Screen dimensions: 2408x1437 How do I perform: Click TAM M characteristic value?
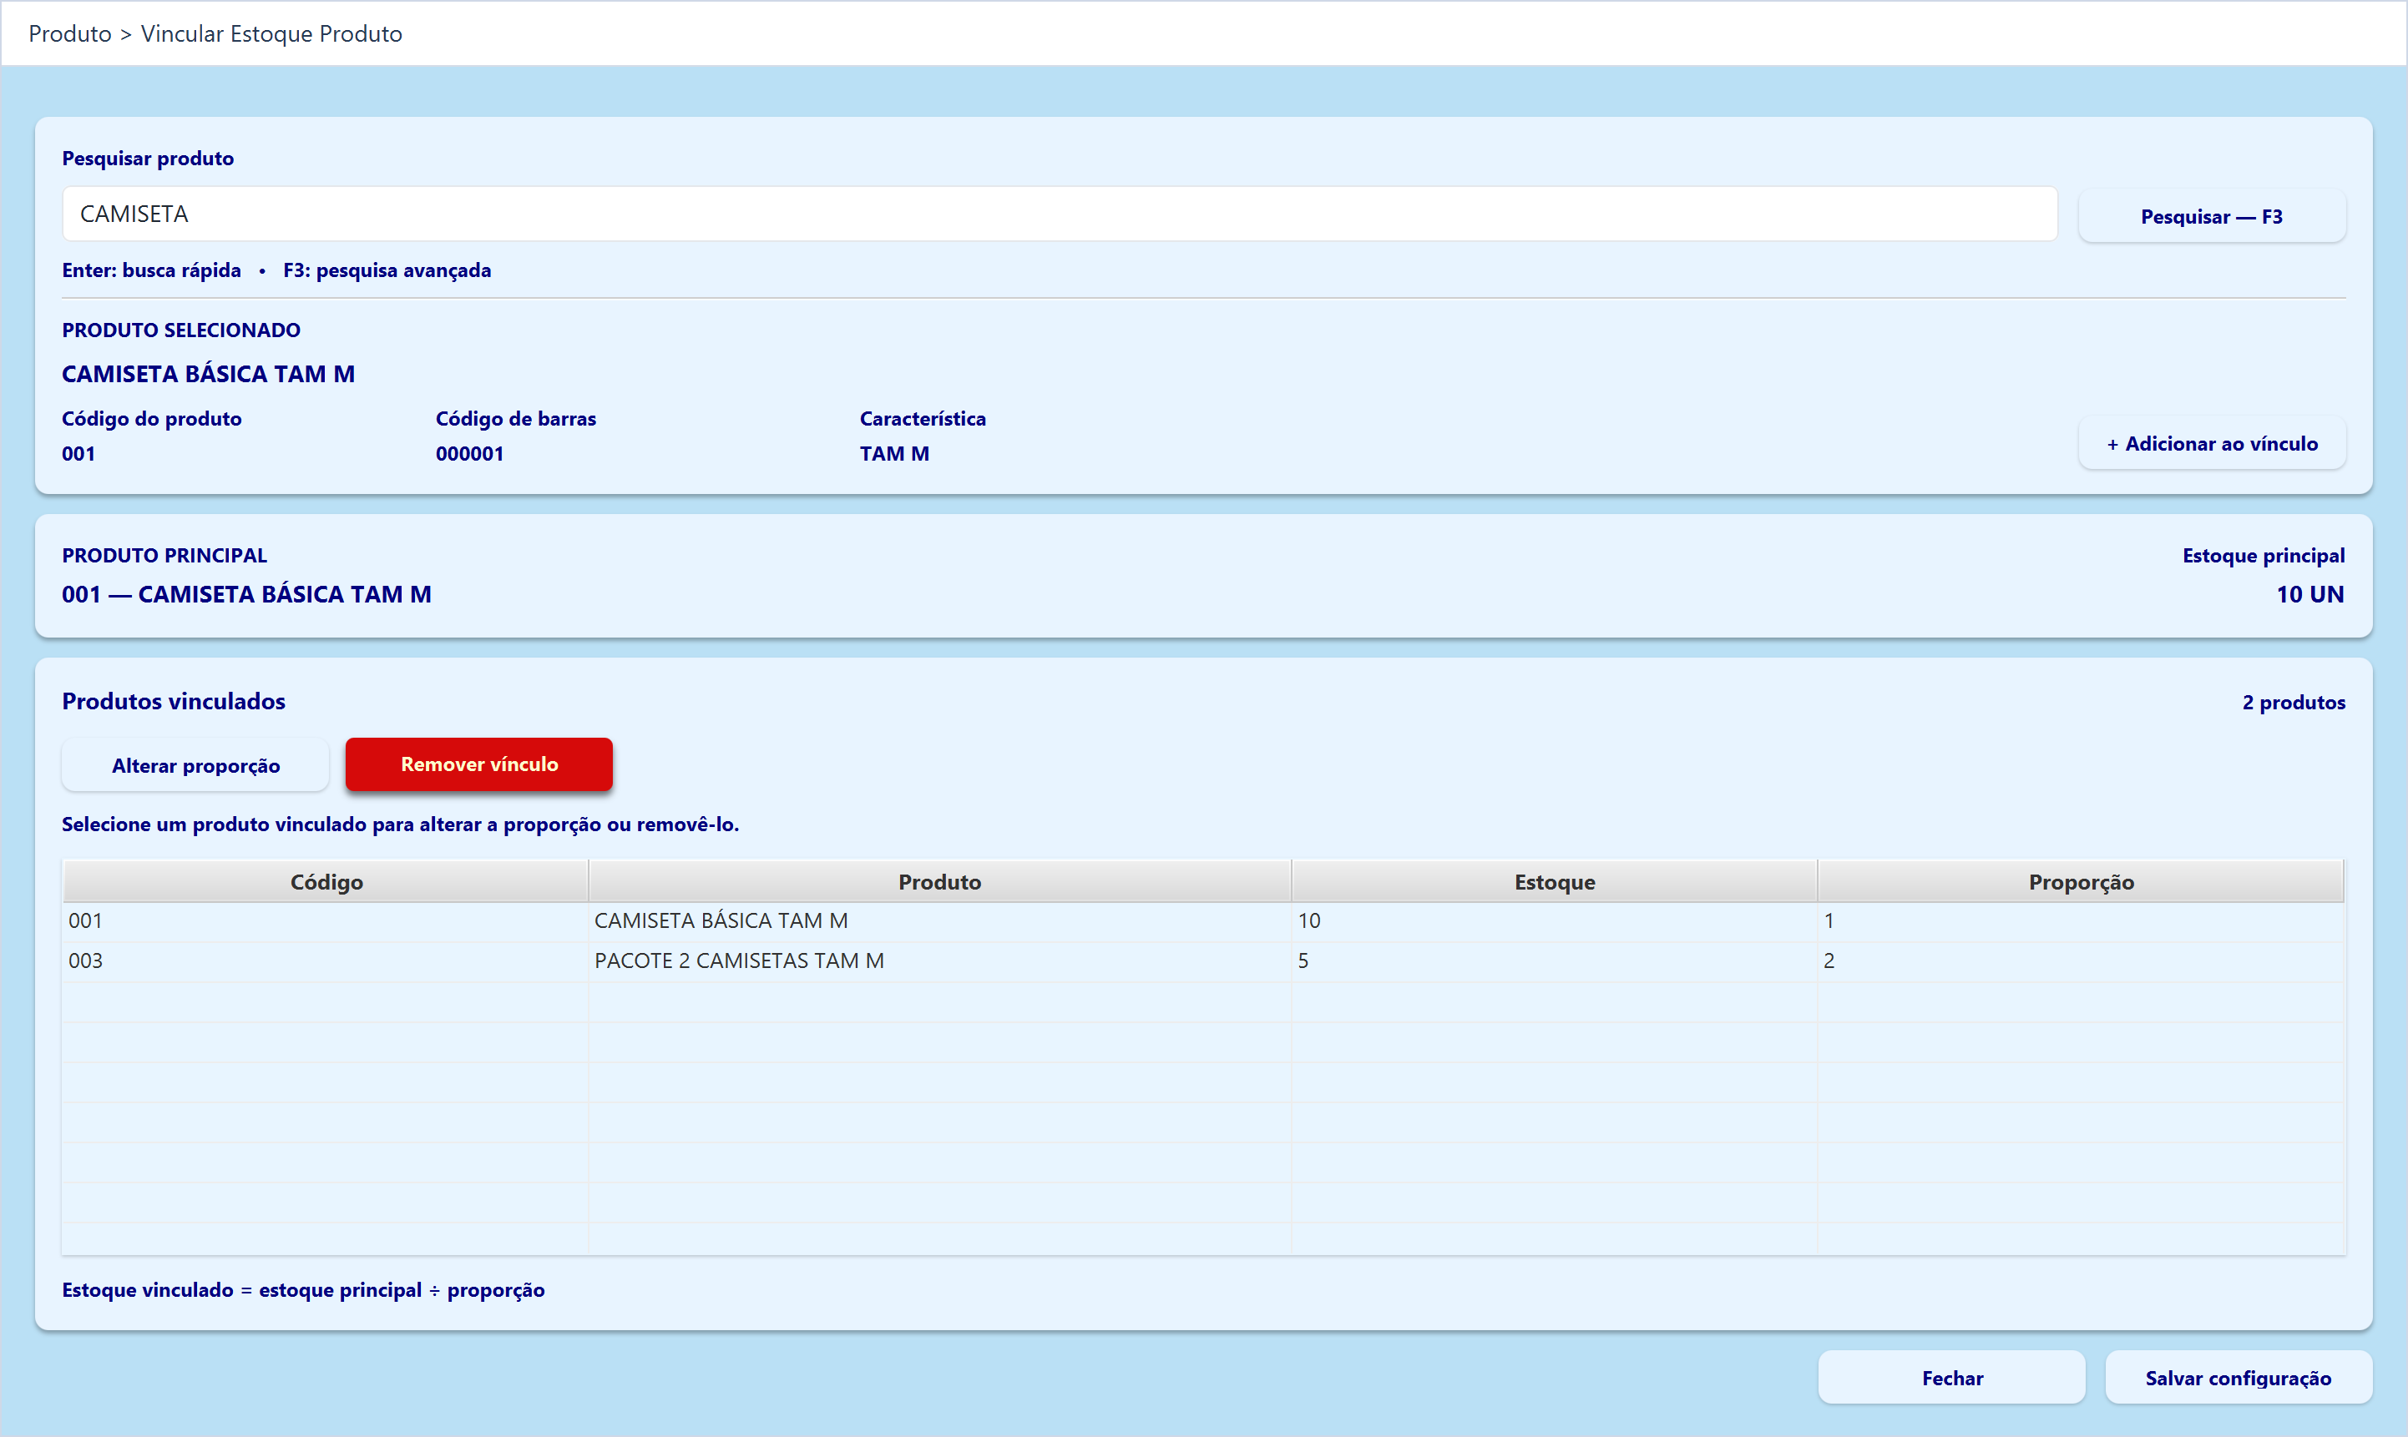(x=894, y=453)
